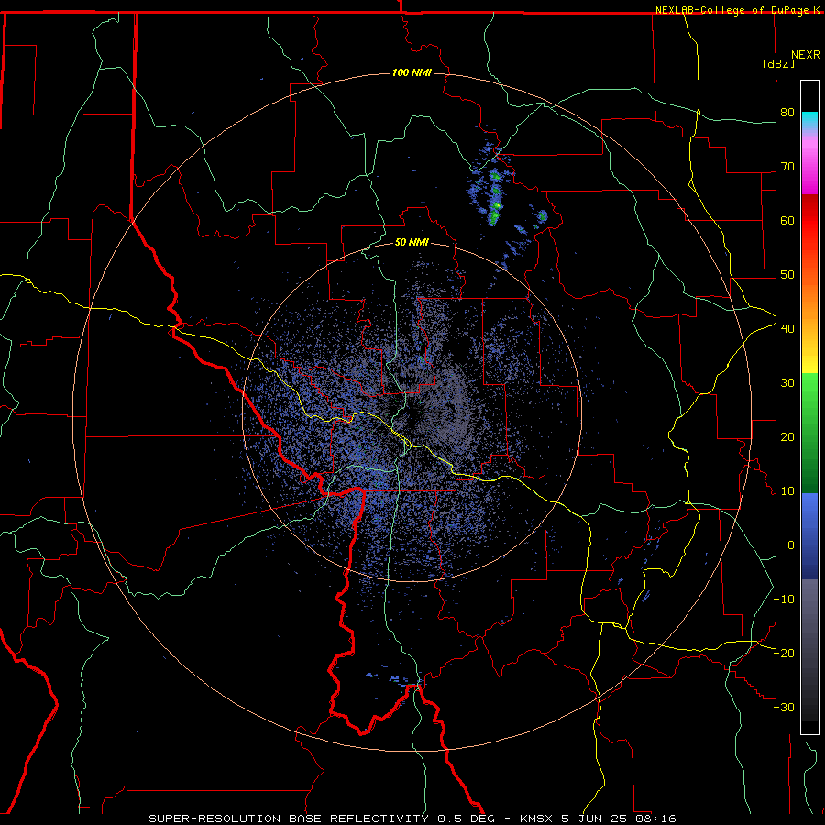The height and width of the screenshot is (825, 825).
Task: Click the 20 value on the dBZ scale
Action: [x=787, y=436]
